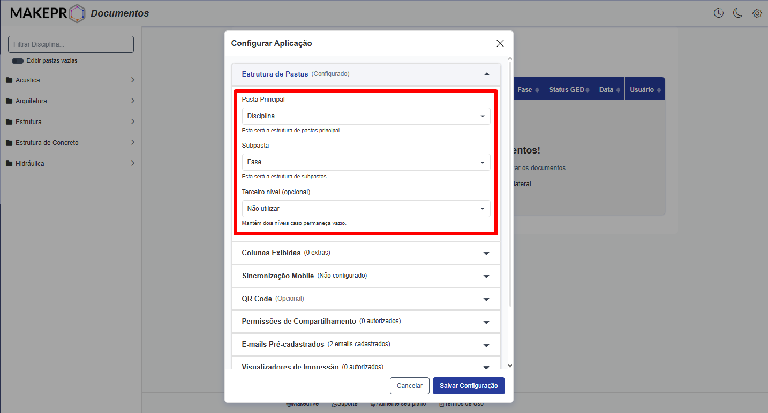The width and height of the screenshot is (768, 413).
Task: Click the Salvar Configuração button
Action: point(468,386)
